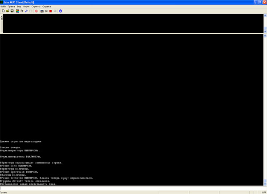Click the red lifebuoy toolbar icon
This screenshot has width=267, height=194.
click(36, 11)
